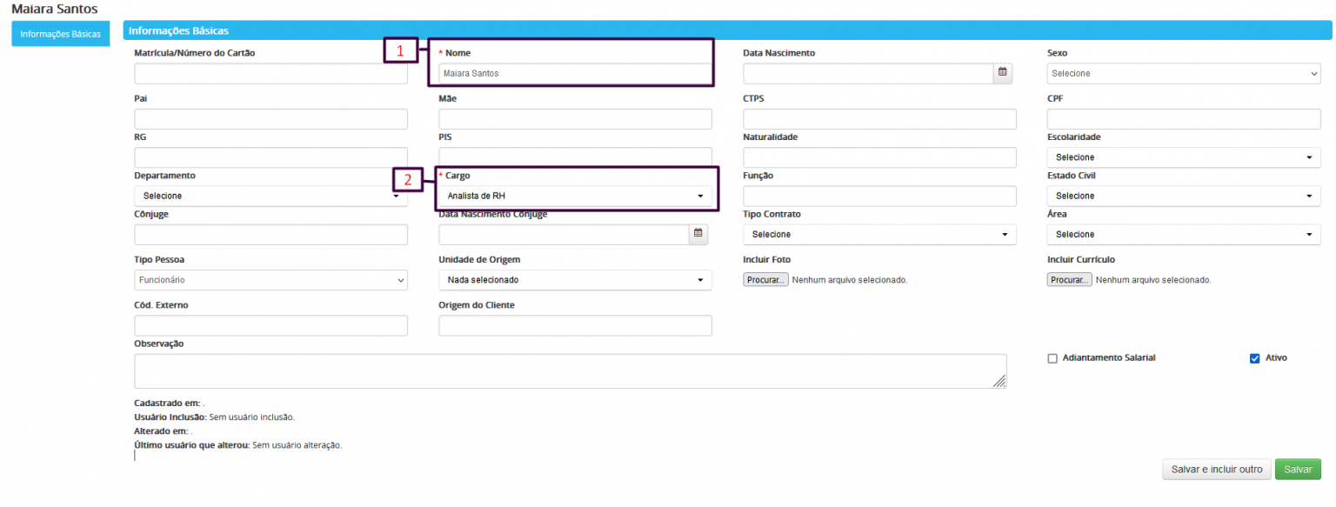
Task: Switch to the Informações Básicas side tab
Action: 60,35
